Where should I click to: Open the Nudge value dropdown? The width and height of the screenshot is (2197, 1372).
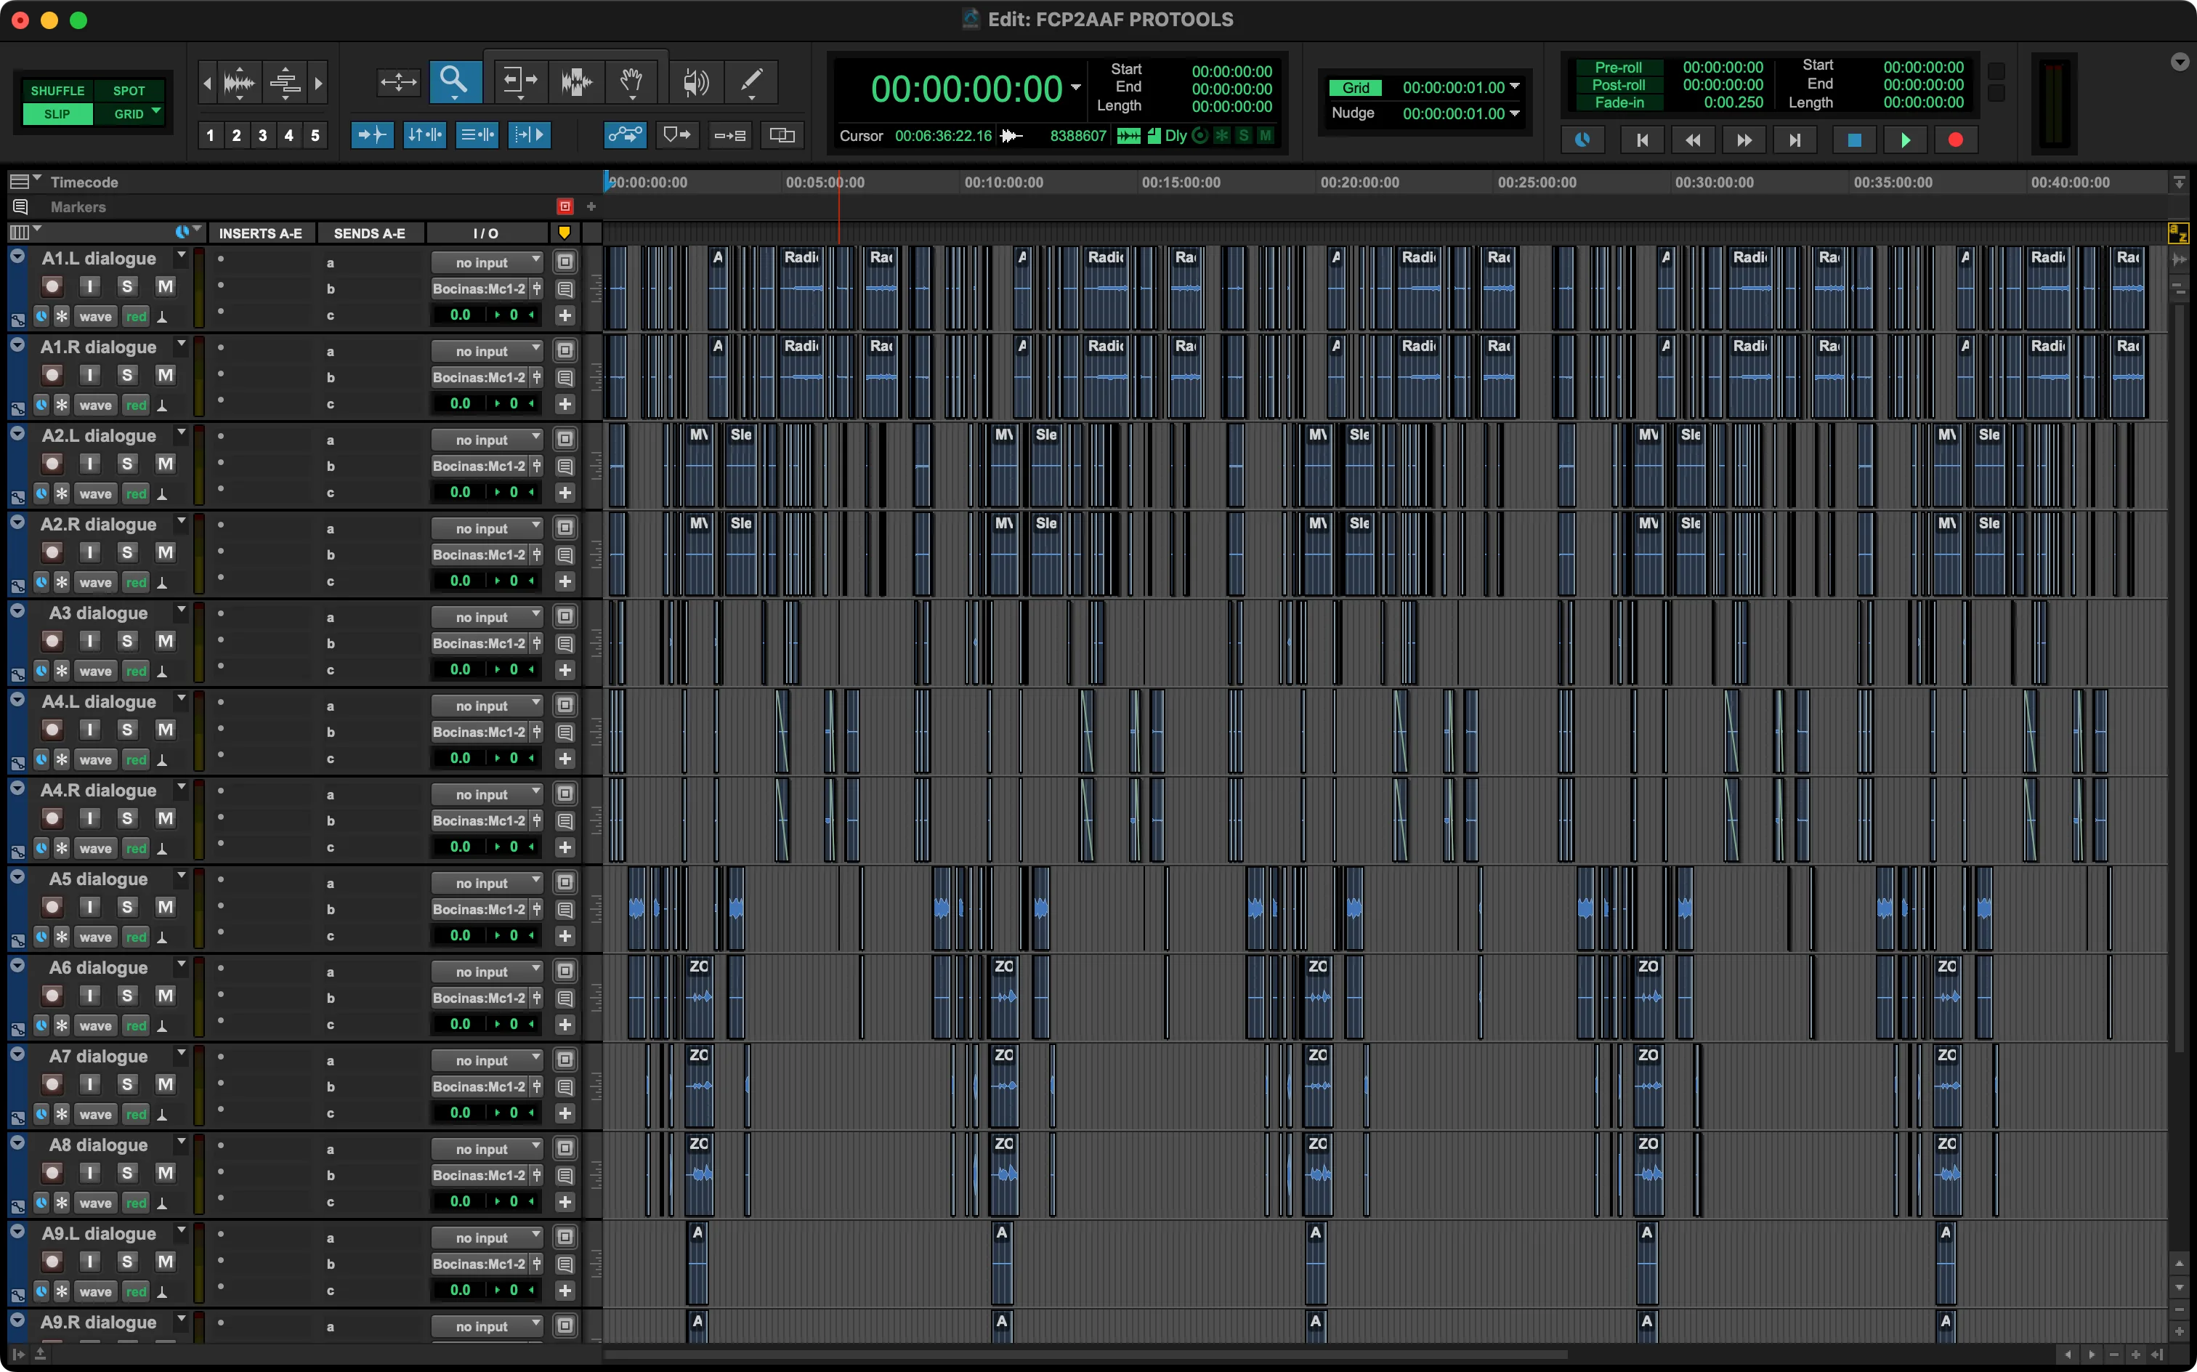tap(1515, 113)
